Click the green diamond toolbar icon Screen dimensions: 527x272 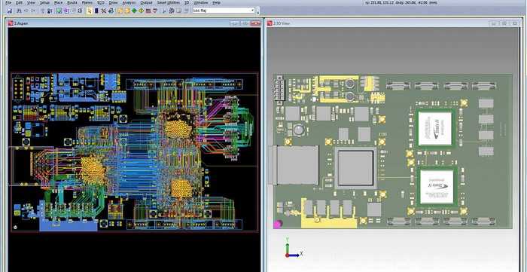click(134, 11)
